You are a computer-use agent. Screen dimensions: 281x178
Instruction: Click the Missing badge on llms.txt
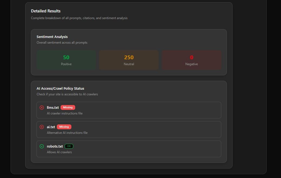click(68, 107)
